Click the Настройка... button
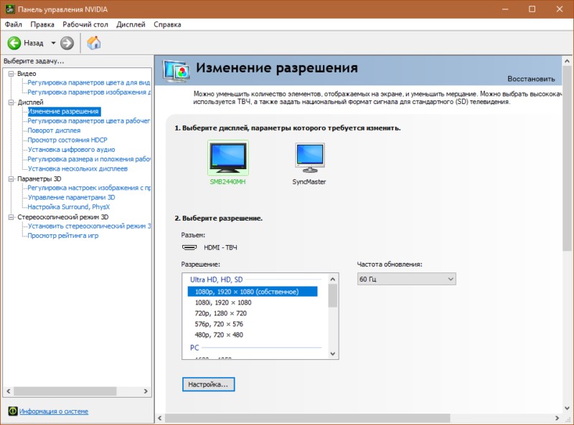Image resolution: width=574 pixels, height=425 pixels. 208,385
